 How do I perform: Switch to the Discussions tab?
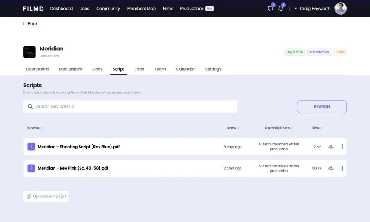coord(71,69)
